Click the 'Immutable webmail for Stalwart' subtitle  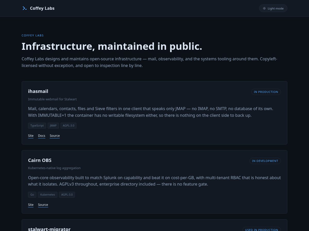pyautogui.click(x=52, y=99)
